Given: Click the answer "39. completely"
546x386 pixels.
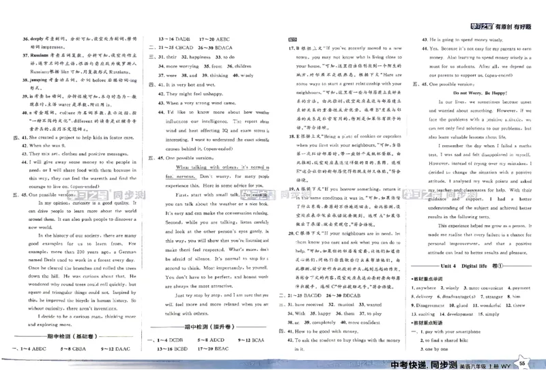Looking at the screenshot, I should 319,323.
